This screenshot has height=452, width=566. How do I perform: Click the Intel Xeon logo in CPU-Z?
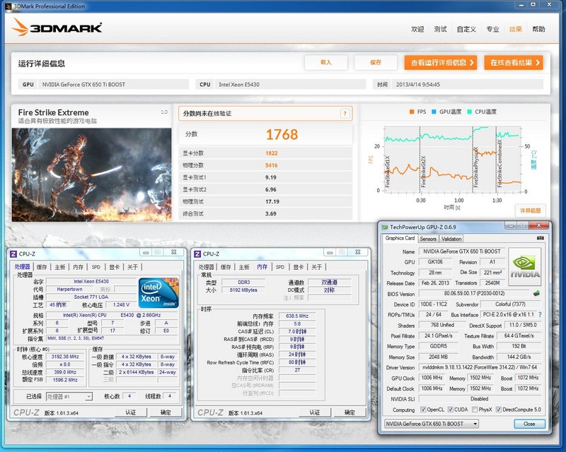tap(158, 292)
